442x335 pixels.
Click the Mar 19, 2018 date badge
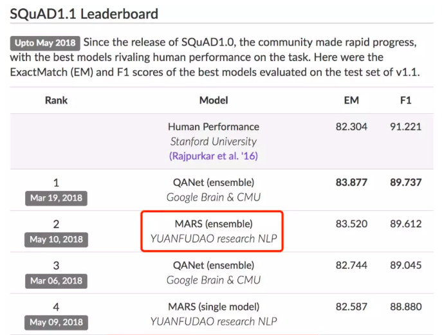56,198
